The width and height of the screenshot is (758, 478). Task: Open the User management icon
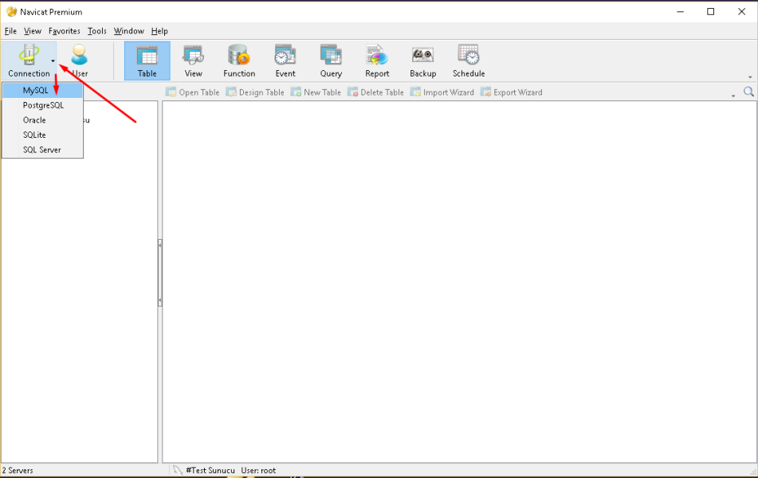77,61
